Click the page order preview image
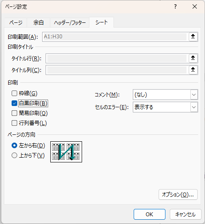The height and width of the screenshot is (224, 205). pos(66,152)
